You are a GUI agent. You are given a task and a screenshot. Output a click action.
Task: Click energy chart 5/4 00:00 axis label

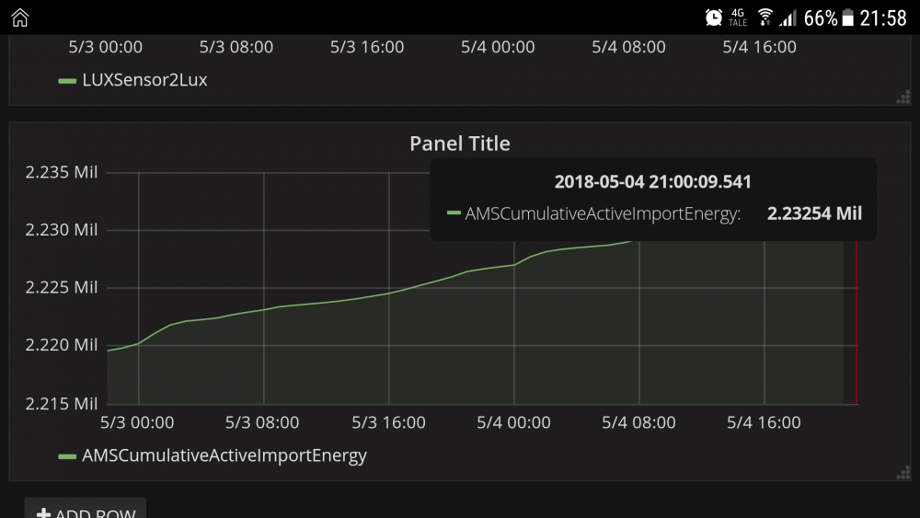point(513,422)
